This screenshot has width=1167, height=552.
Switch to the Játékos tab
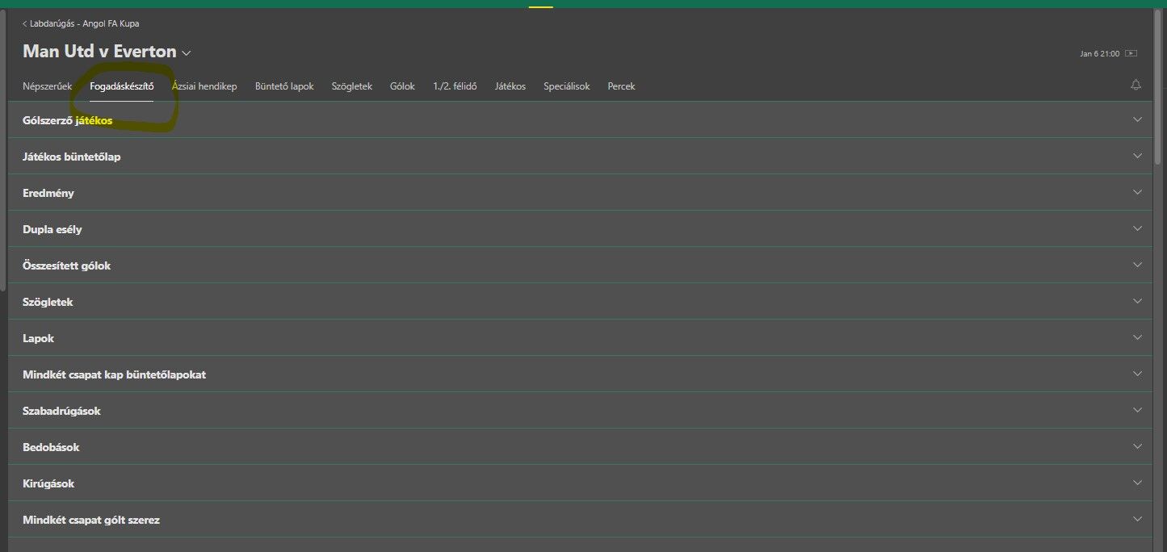pos(510,86)
